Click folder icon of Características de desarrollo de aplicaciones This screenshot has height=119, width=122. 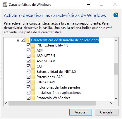28,40
